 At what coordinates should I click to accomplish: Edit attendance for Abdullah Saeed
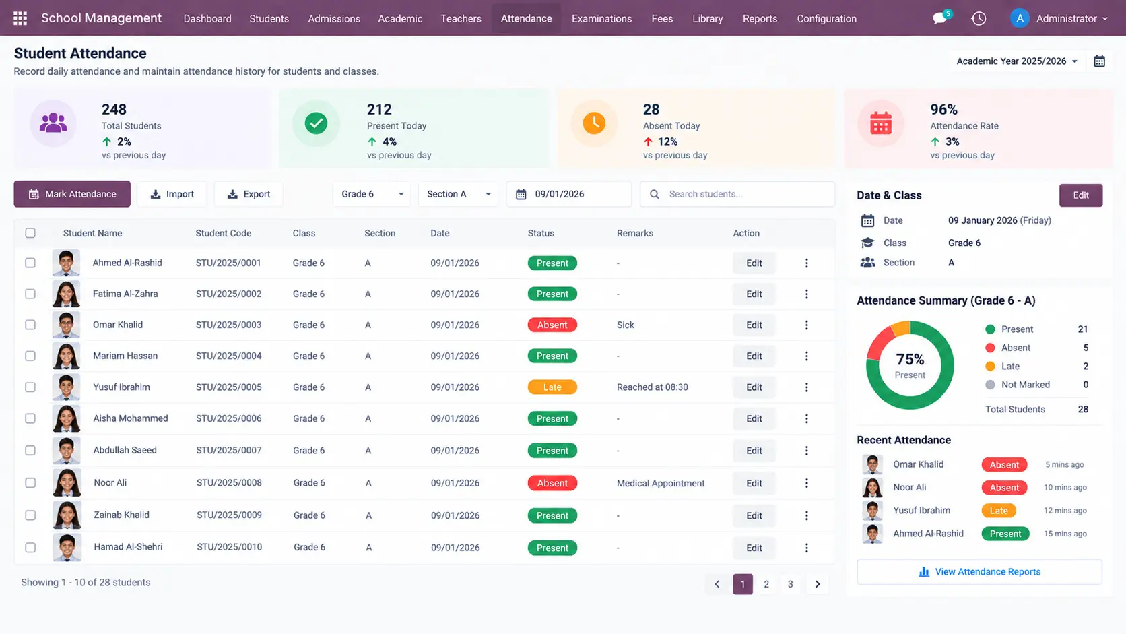tap(754, 451)
